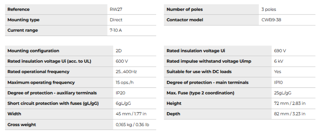Select the Depth label
322x135 pixels.
tap(173, 114)
